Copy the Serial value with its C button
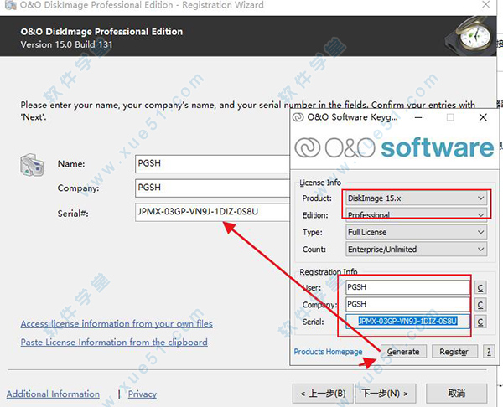Viewport: 503px width, 407px height. pos(480,322)
